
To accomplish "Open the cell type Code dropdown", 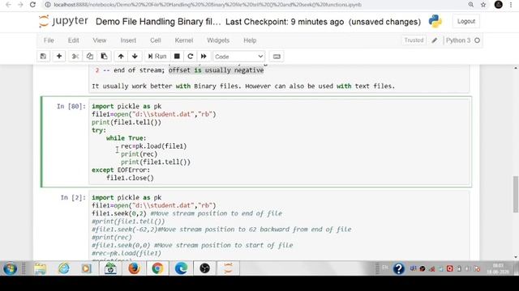I will tap(239, 57).
